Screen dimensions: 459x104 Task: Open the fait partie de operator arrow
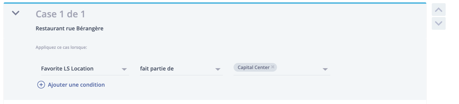coord(218,69)
